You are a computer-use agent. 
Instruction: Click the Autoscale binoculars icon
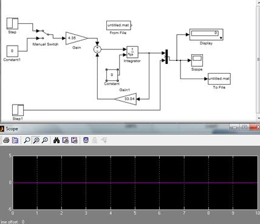coord(56,140)
